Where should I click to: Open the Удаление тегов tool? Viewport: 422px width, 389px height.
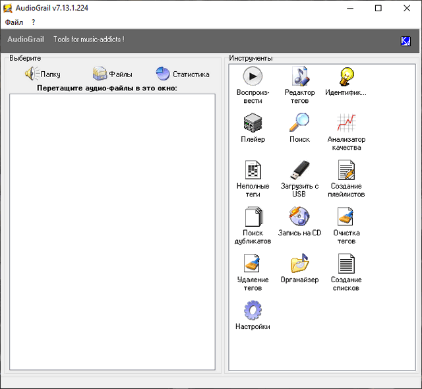[x=253, y=264]
